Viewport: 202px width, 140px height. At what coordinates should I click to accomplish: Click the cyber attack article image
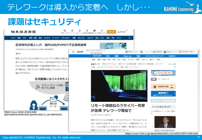point(119,86)
